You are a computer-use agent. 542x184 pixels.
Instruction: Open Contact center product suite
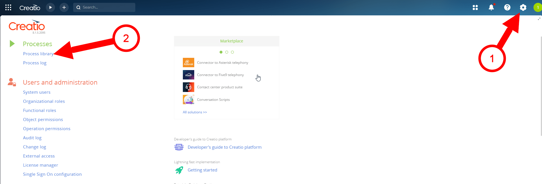pyautogui.click(x=220, y=87)
